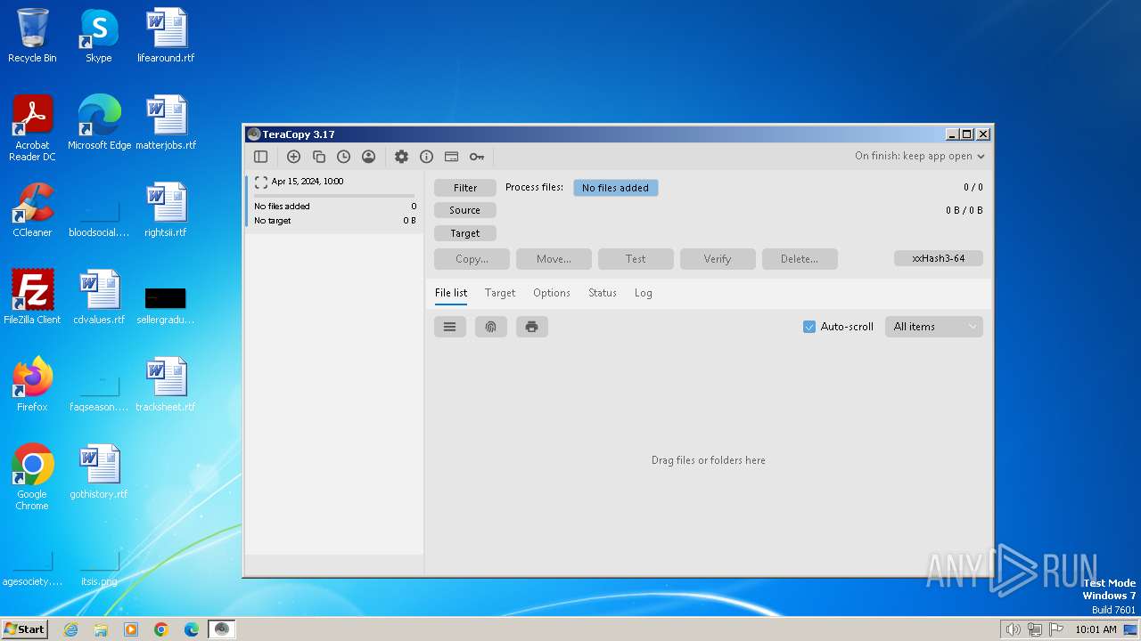Switch to the Target tab
Screen dimensions: 1141x641
click(500, 293)
